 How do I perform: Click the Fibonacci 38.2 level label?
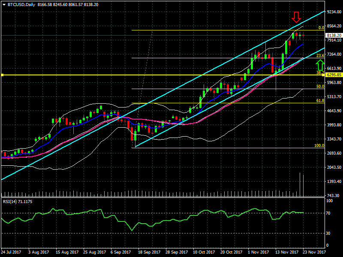click(x=320, y=72)
